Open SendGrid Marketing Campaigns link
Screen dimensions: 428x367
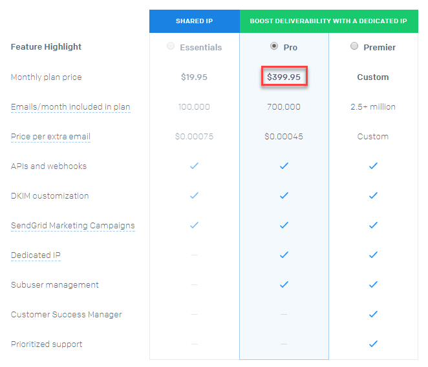[73, 226]
